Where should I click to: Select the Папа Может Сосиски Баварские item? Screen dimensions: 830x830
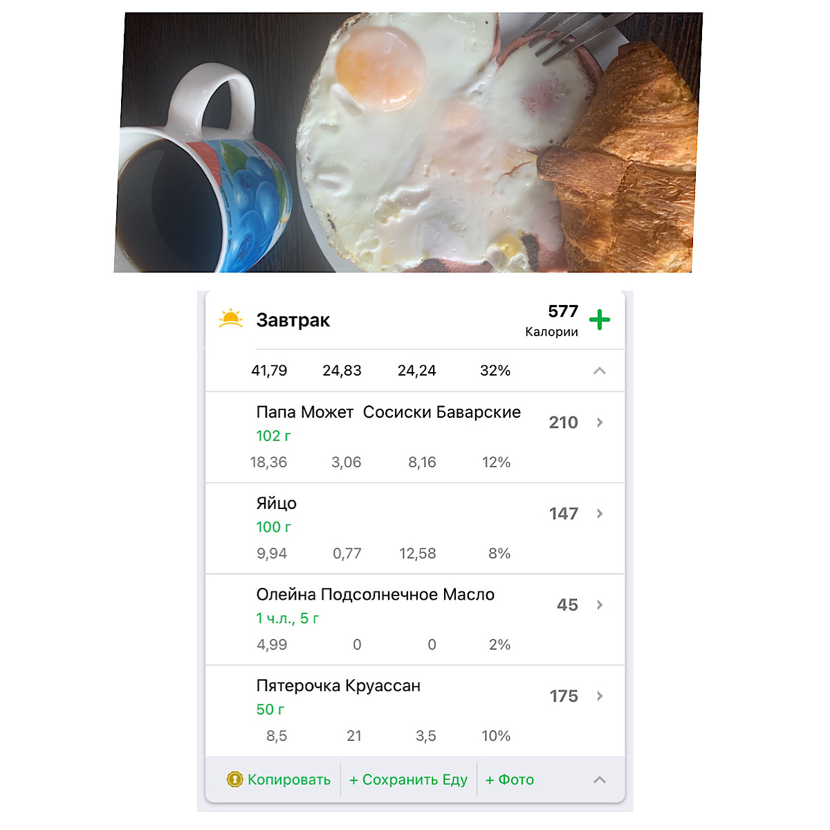[415, 437]
